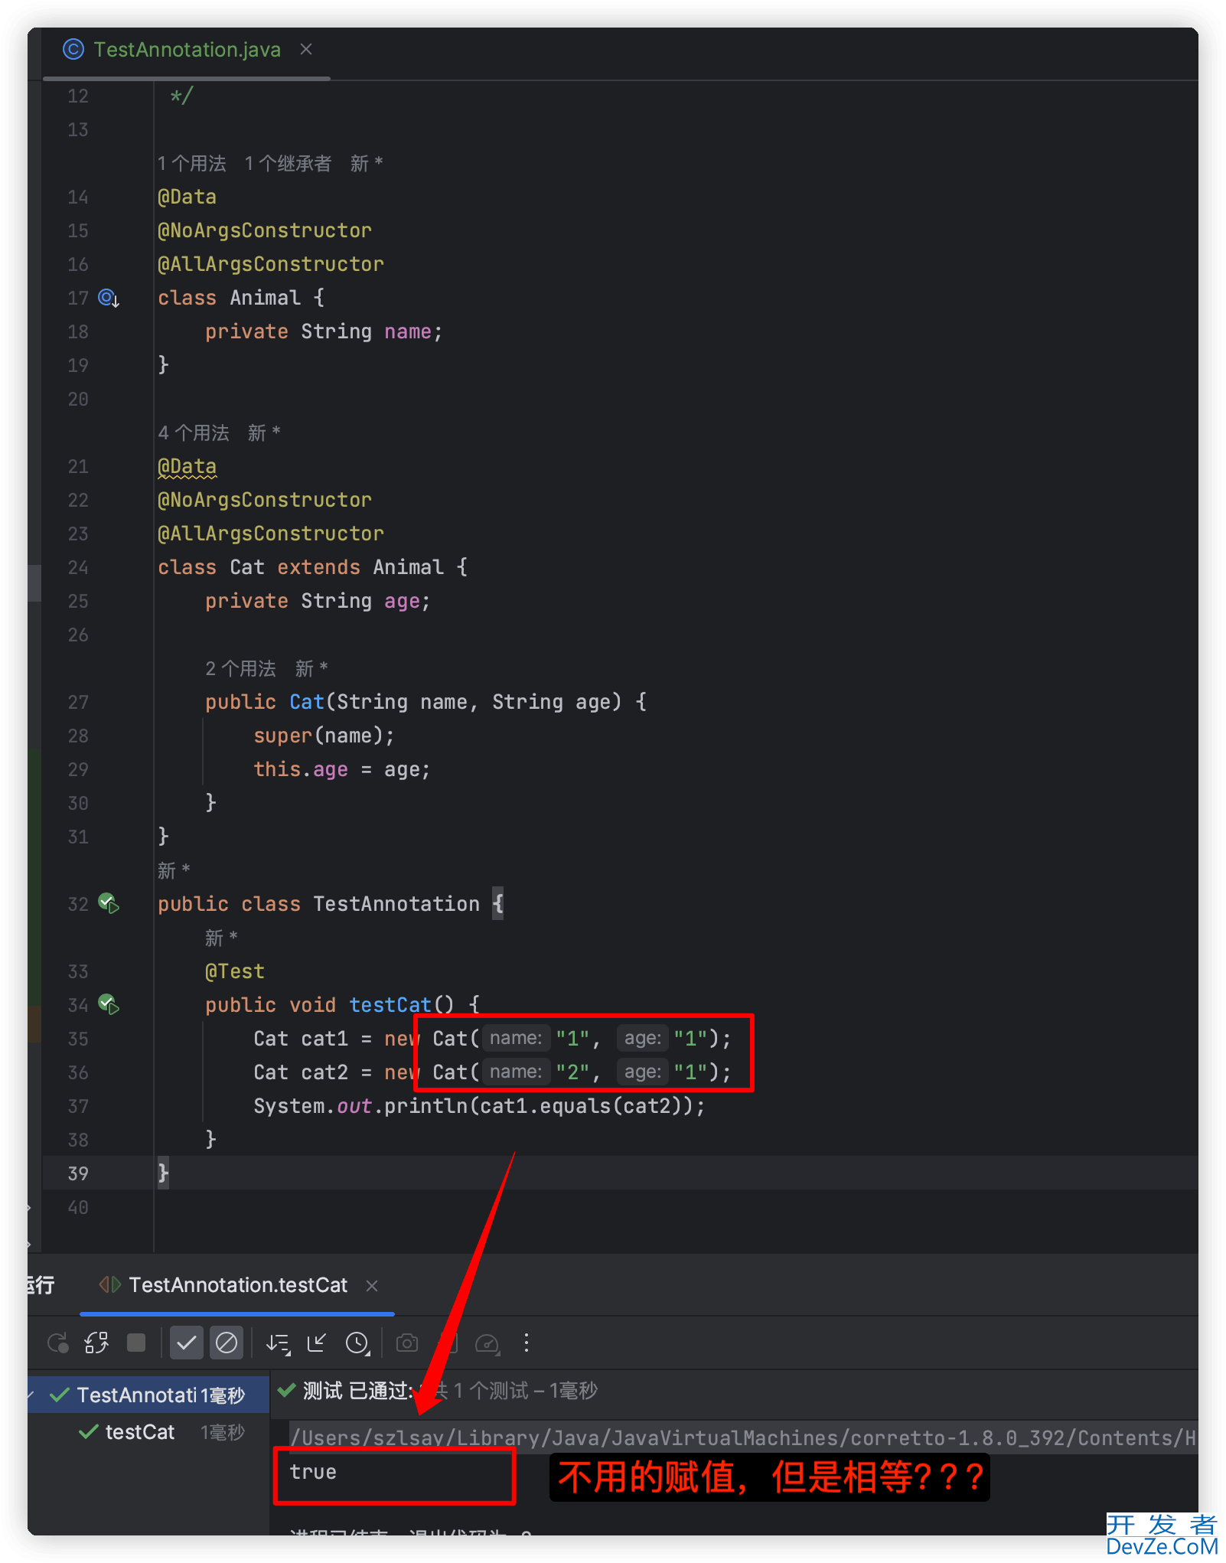Viewport: 1226px width, 1563px height.
Task: Click the underlined @Data annotation on line 21
Action: pos(187,466)
